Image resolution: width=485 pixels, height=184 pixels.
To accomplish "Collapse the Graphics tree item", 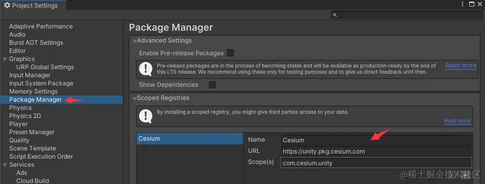I will pyautogui.click(x=5, y=59).
